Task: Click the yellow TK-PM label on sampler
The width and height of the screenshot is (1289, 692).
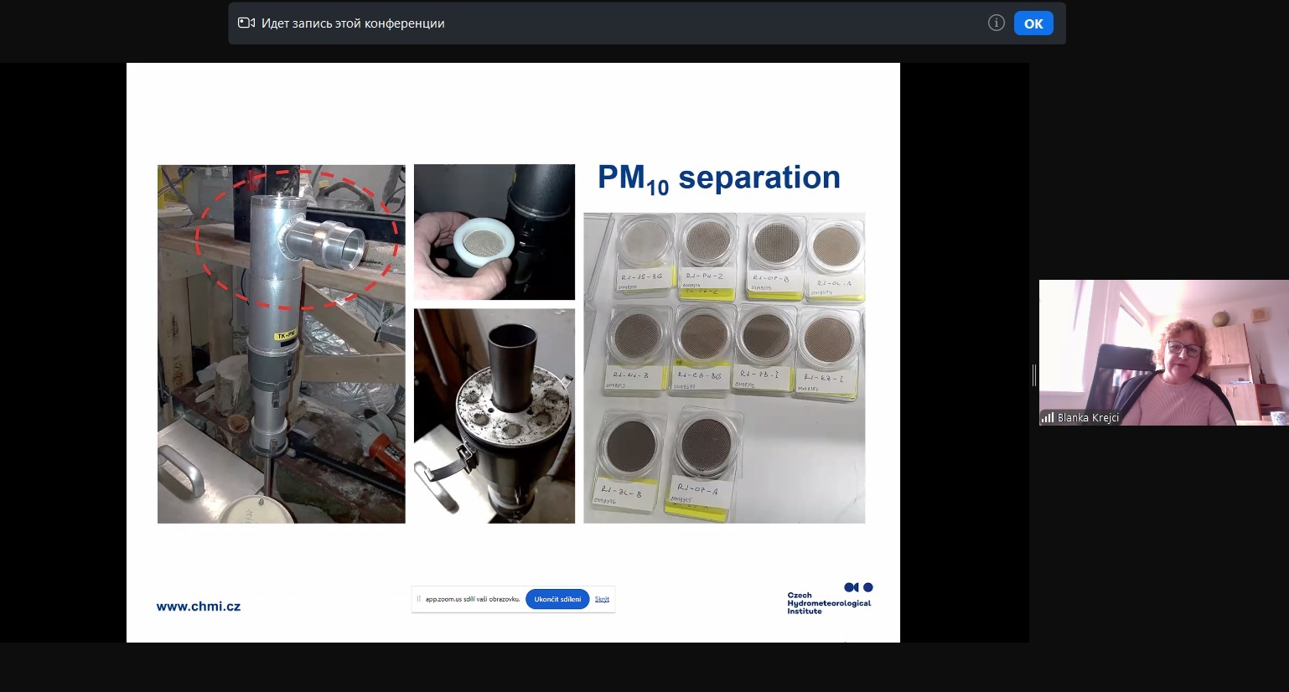Action: pos(285,335)
